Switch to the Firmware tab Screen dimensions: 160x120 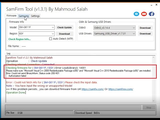[x=11, y=16]
